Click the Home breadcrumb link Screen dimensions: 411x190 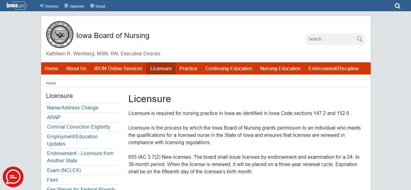point(51,83)
